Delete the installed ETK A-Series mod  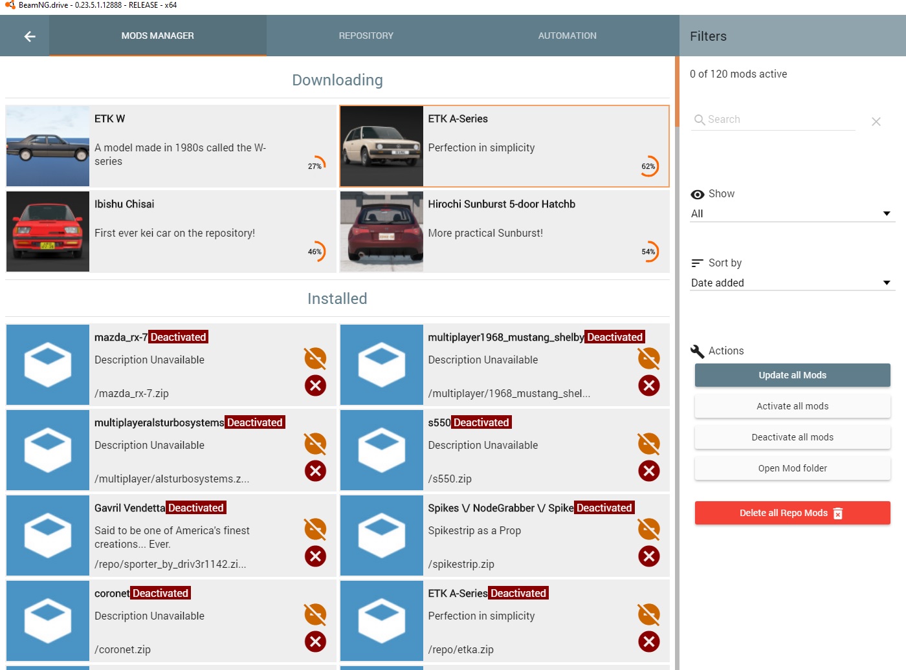(x=649, y=642)
